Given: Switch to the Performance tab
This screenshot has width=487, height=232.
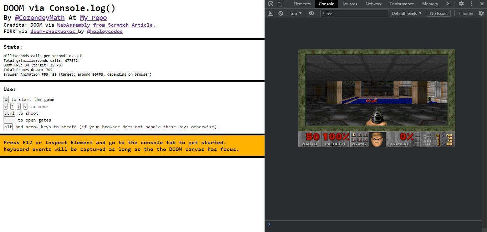Looking at the screenshot, I should [x=402, y=4].
